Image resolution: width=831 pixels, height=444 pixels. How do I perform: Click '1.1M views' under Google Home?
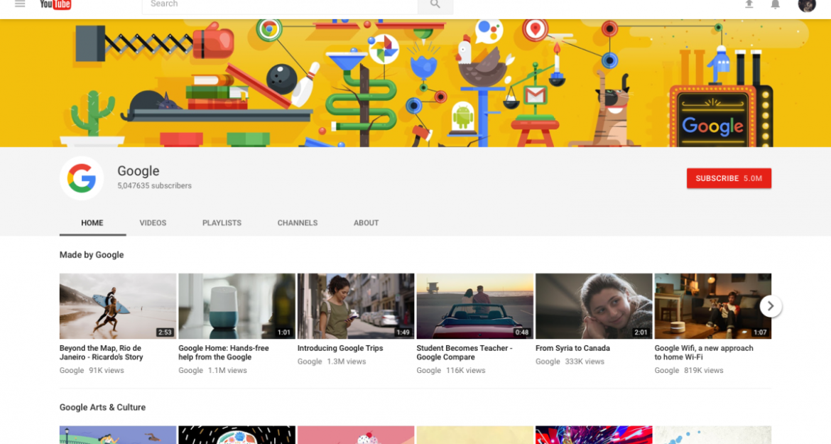(227, 370)
